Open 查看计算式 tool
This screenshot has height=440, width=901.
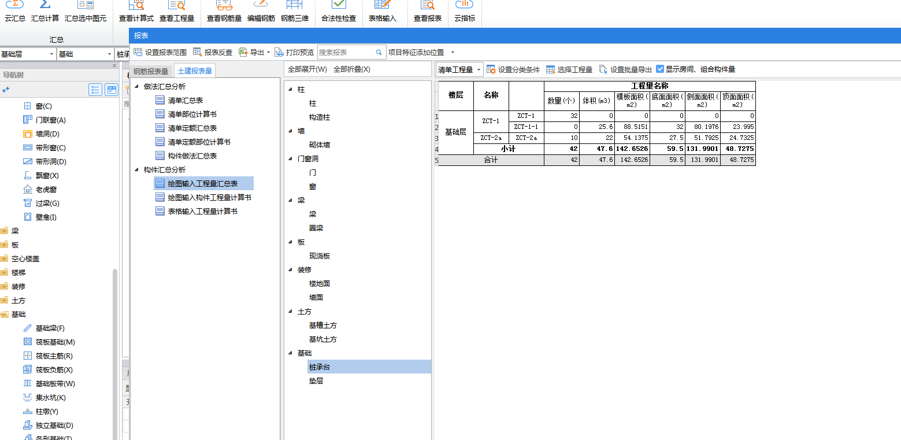[x=136, y=12]
